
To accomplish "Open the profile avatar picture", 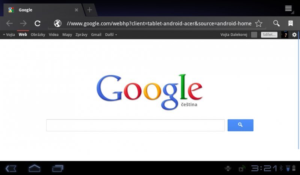I will [x=285, y=35].
